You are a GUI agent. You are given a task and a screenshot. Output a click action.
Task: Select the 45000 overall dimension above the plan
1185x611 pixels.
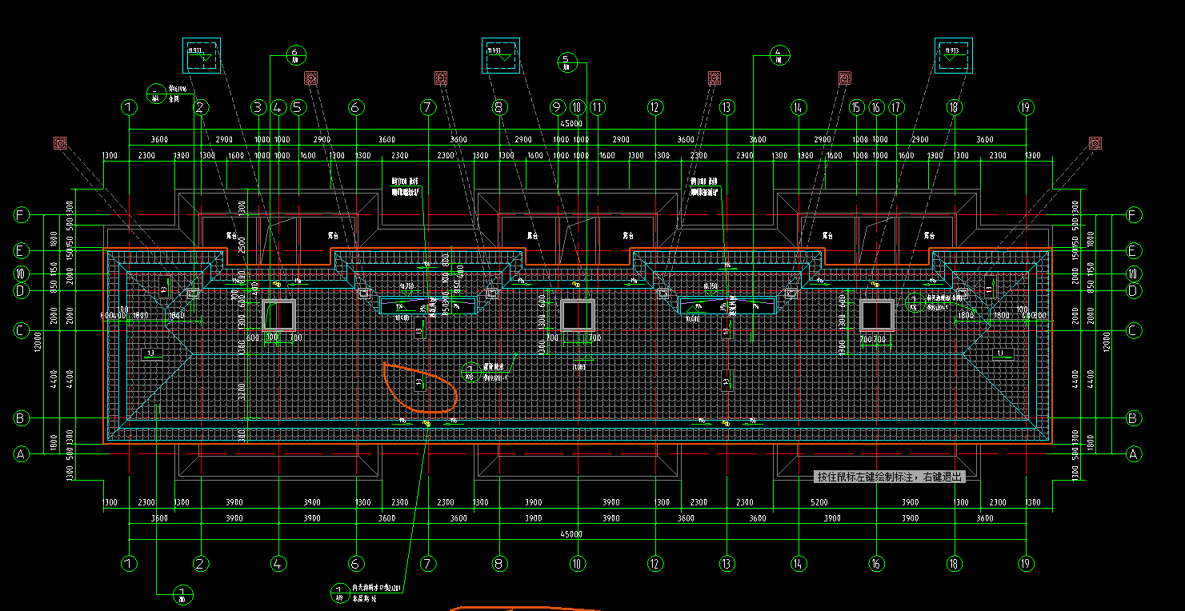coord(570,124)
